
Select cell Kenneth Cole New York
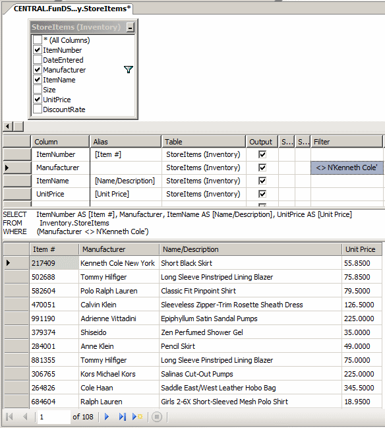pyautogui.click(x=119, y=263)
